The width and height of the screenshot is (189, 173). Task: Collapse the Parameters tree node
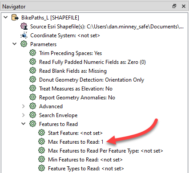(14, 44)
